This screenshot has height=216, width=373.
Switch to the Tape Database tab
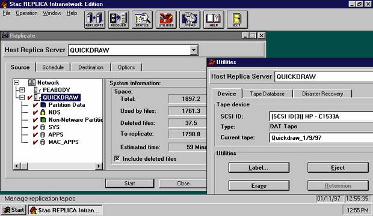click(x=267, y=94)
